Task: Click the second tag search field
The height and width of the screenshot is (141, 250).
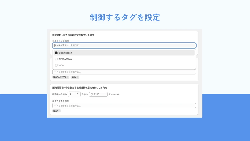Action: click(x=124, y=72)
